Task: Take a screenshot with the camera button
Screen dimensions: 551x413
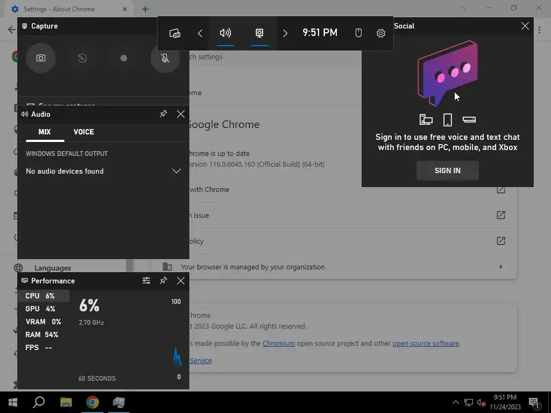Action: click(x=41, y=58)
